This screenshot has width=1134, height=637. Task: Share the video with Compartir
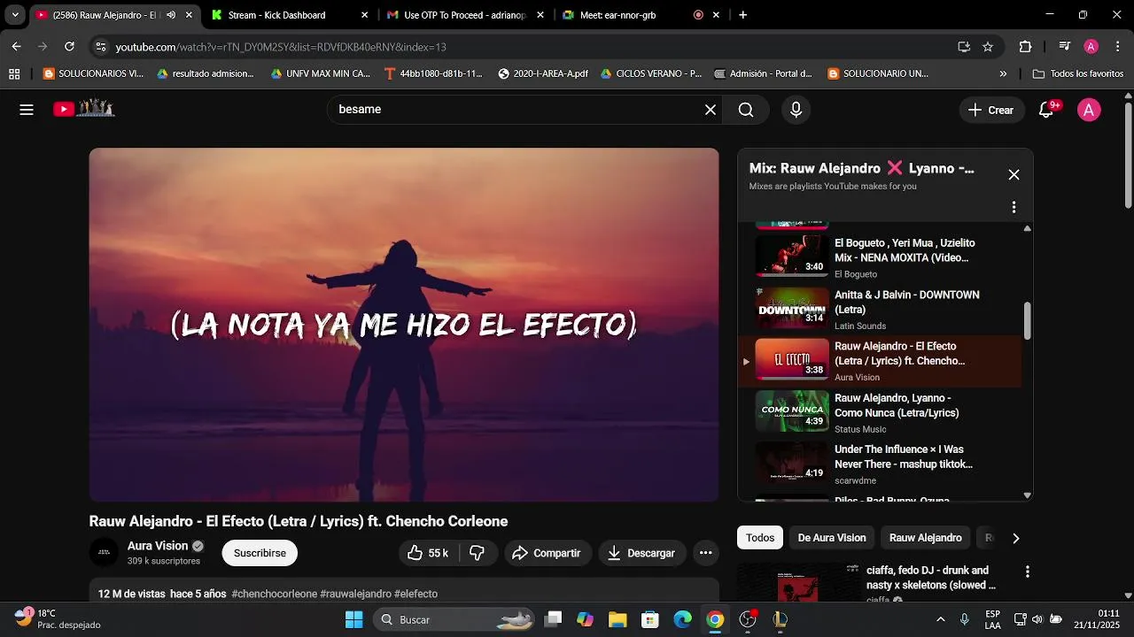(548, 553)
